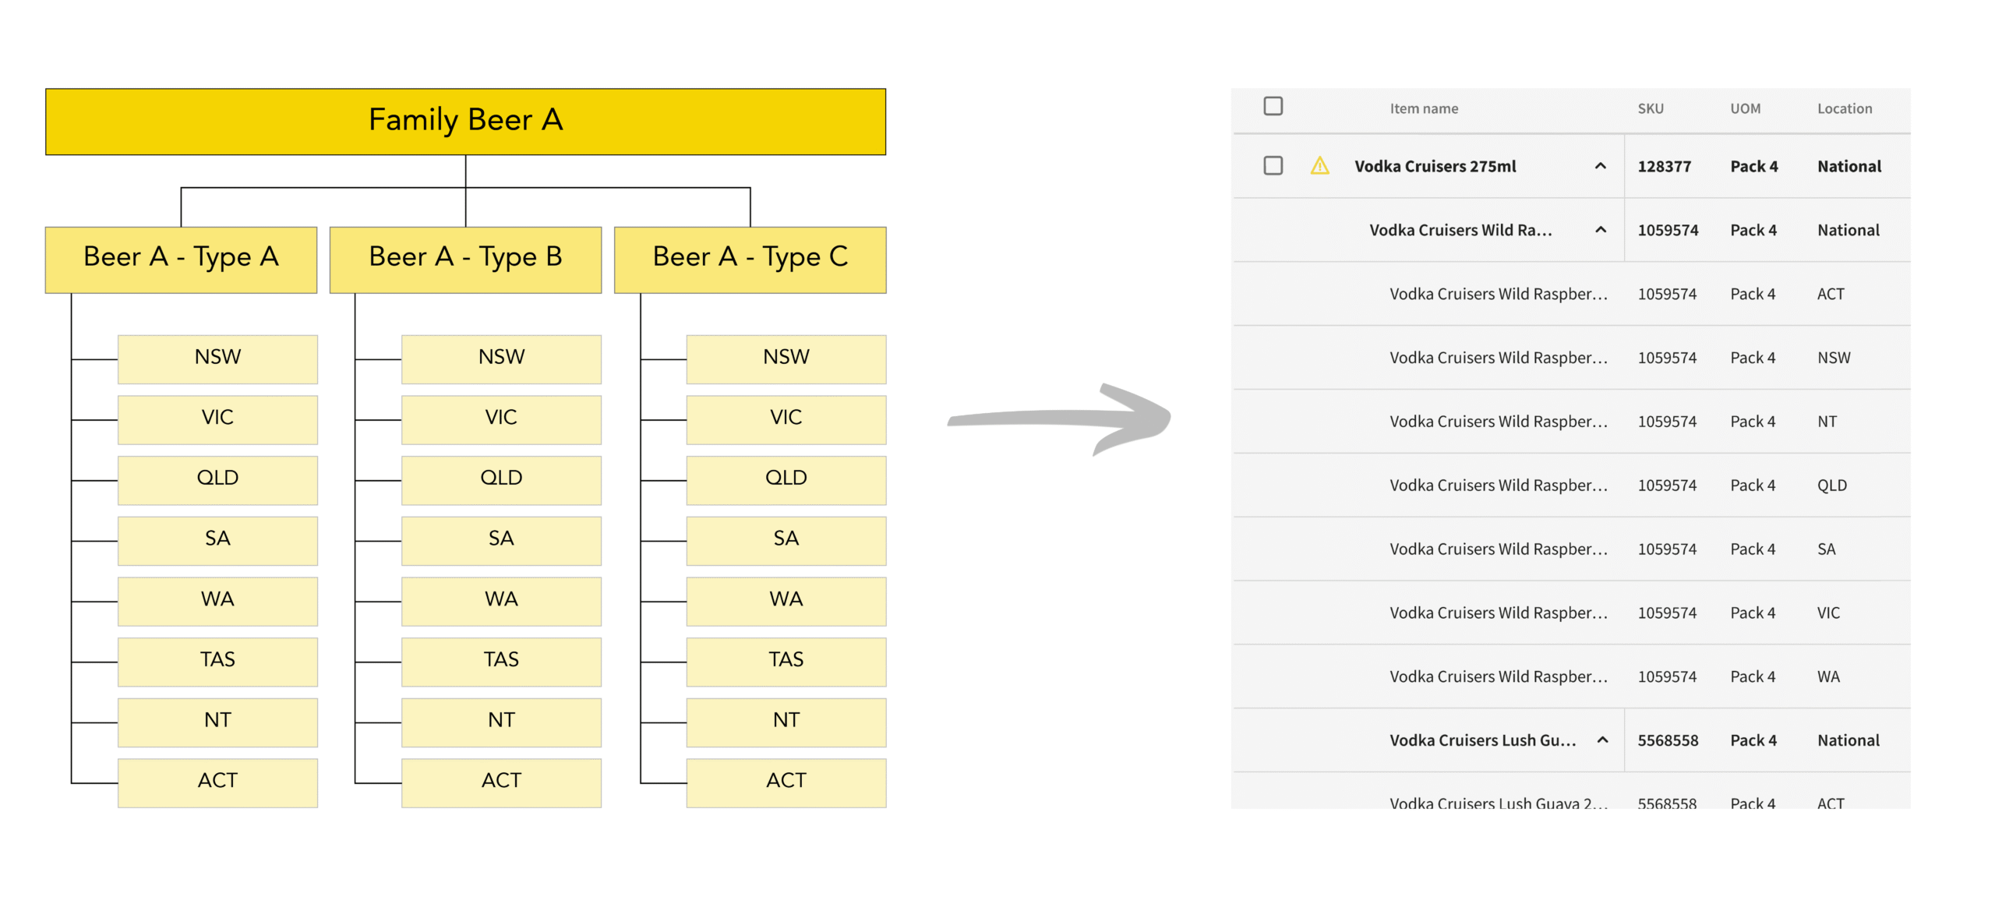Select the Beer A - Type B box

465,260
